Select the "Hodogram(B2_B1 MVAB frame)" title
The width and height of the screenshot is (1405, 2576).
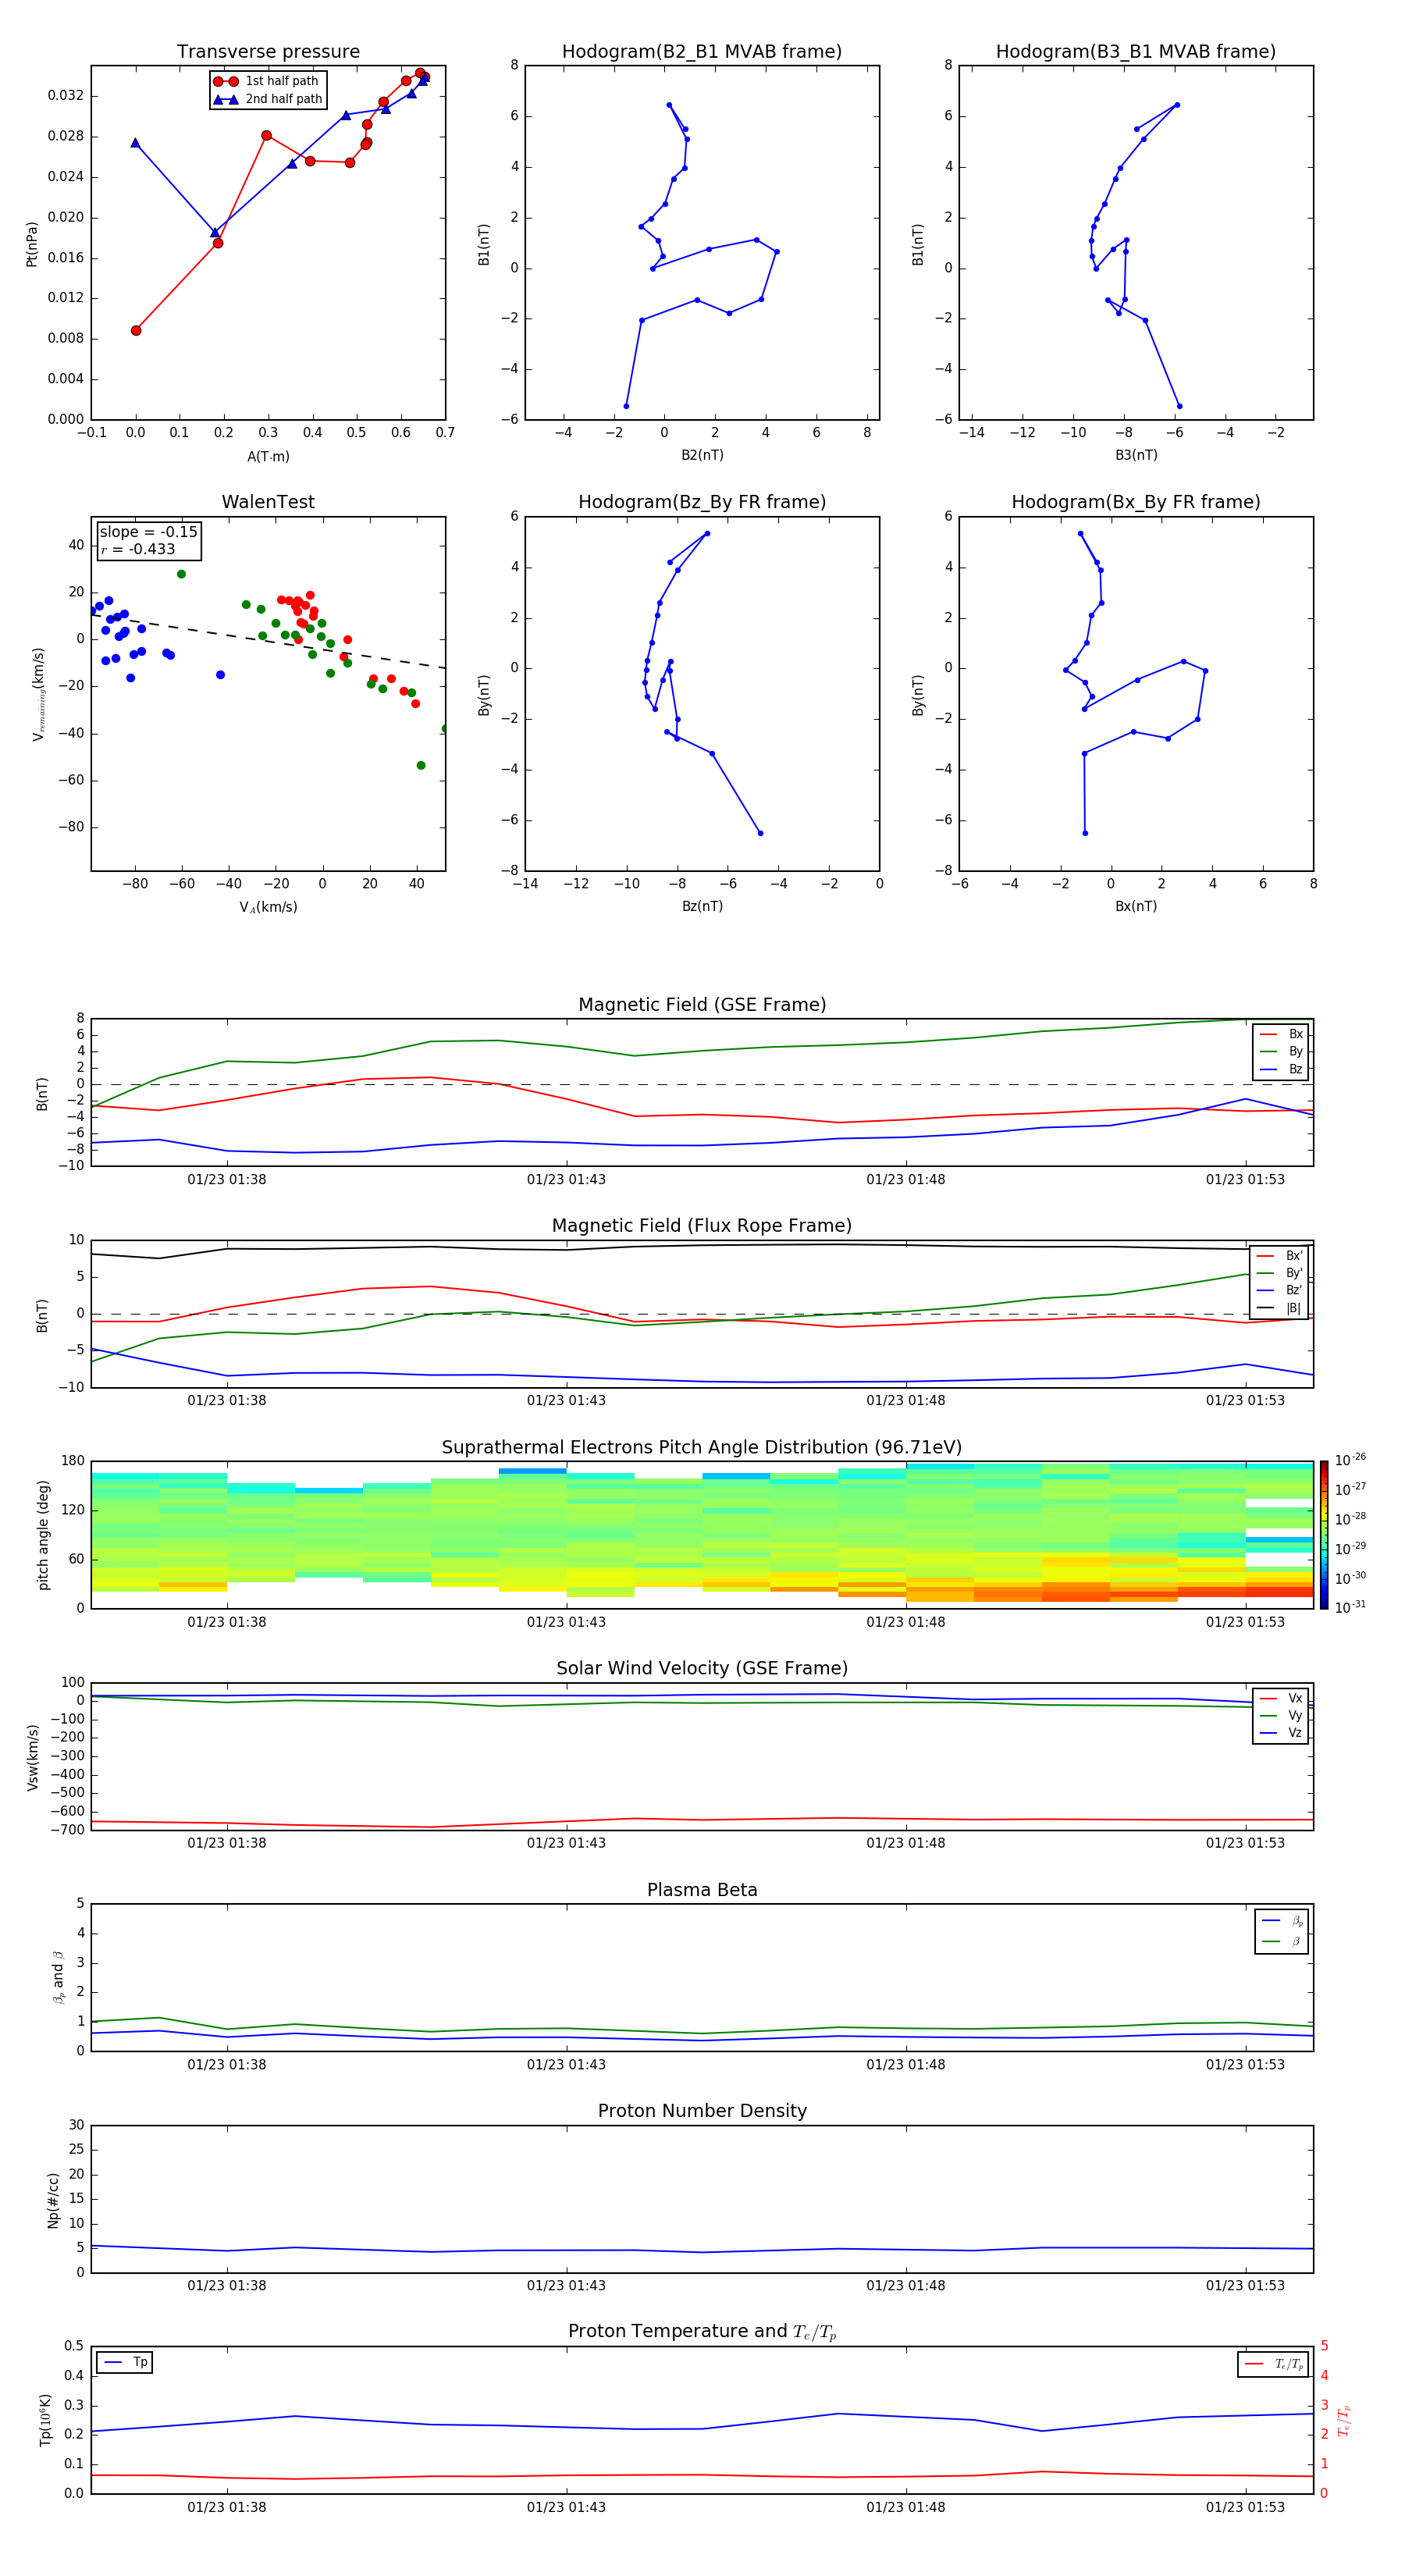pyautogui.click(x=702, y=52)
